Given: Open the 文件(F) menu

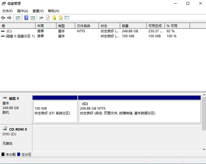Looking at the screenshot, I should click(x=7, y=11).
